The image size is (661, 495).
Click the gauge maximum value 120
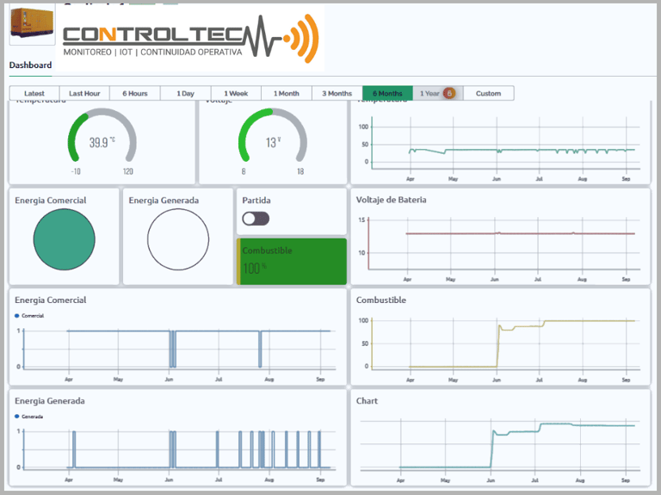click(128, 171)
